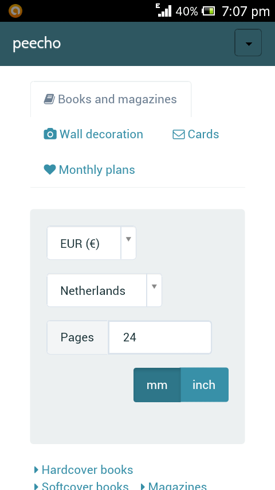
Task: Open the Wall decoration tab
Action: [93, 134]
